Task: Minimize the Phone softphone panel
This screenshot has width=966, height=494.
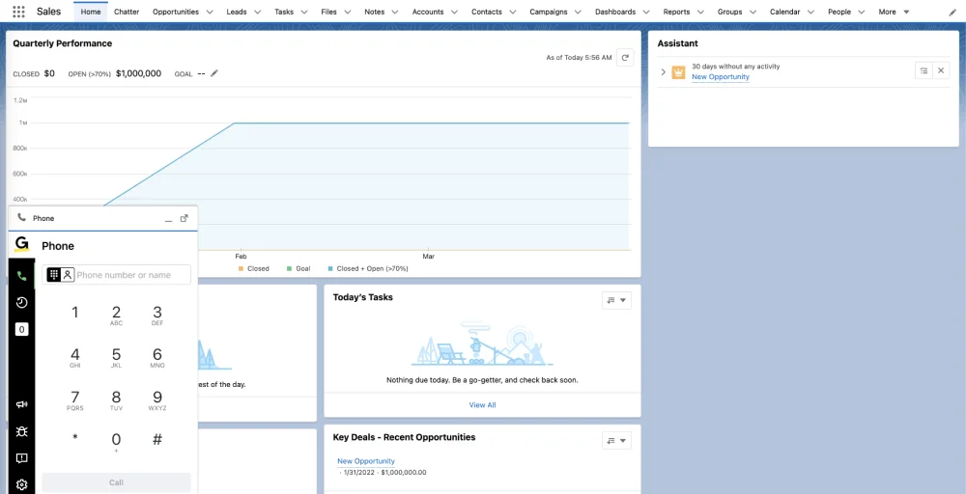Action: [x=168, y=219]
